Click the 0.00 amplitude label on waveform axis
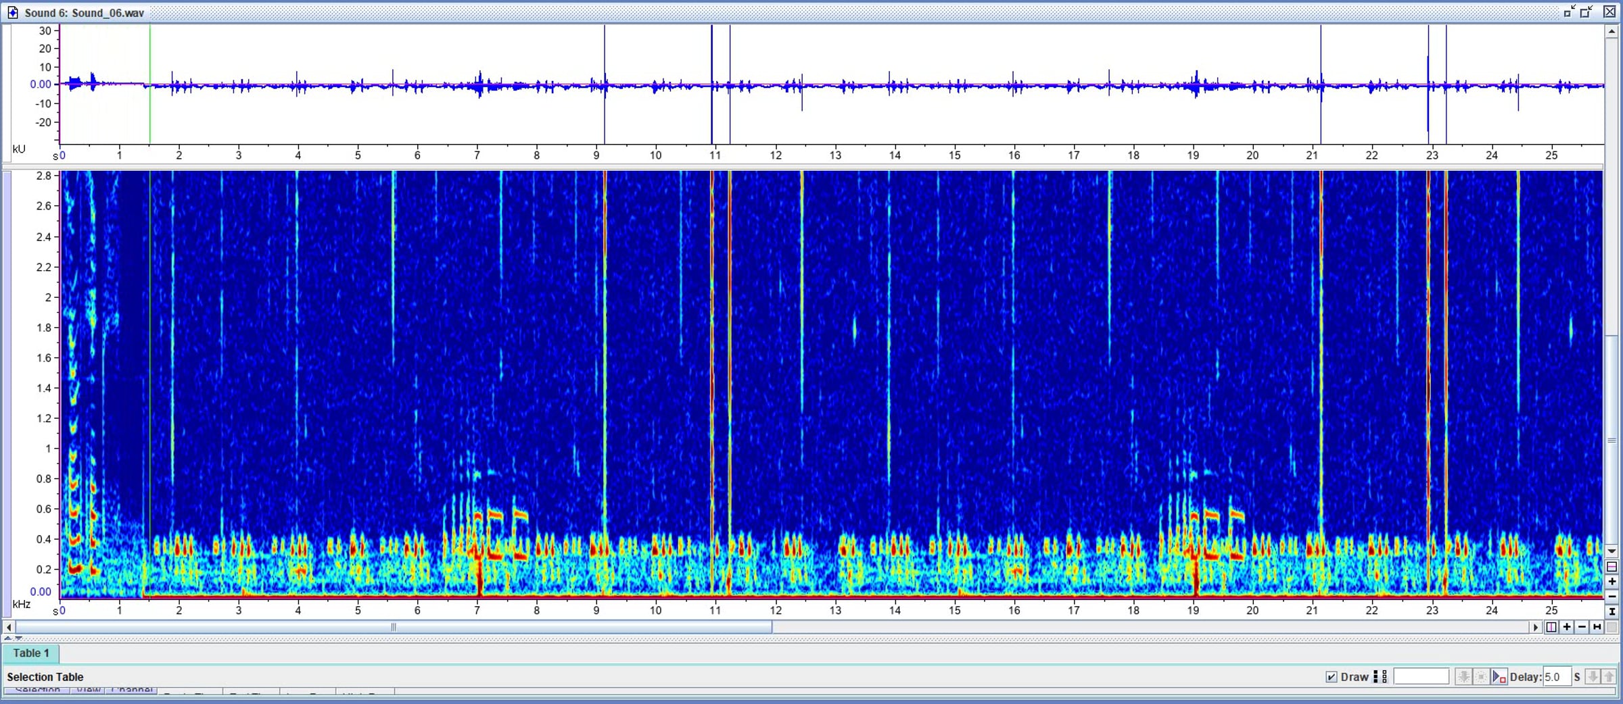 [40, 84]
